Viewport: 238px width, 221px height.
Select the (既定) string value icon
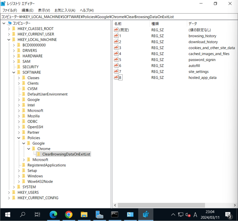coord(116,30)
